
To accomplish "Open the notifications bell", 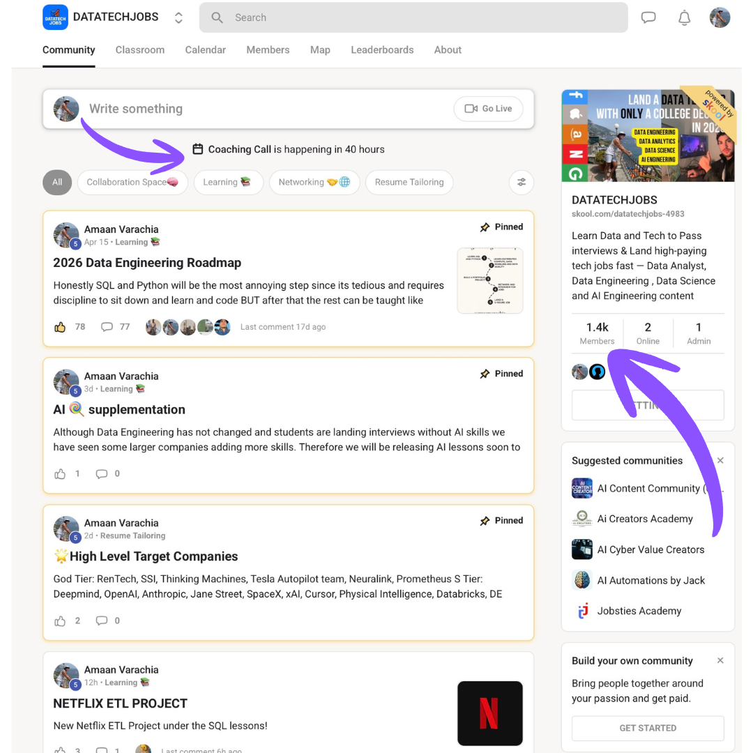I will click(685, 17).
